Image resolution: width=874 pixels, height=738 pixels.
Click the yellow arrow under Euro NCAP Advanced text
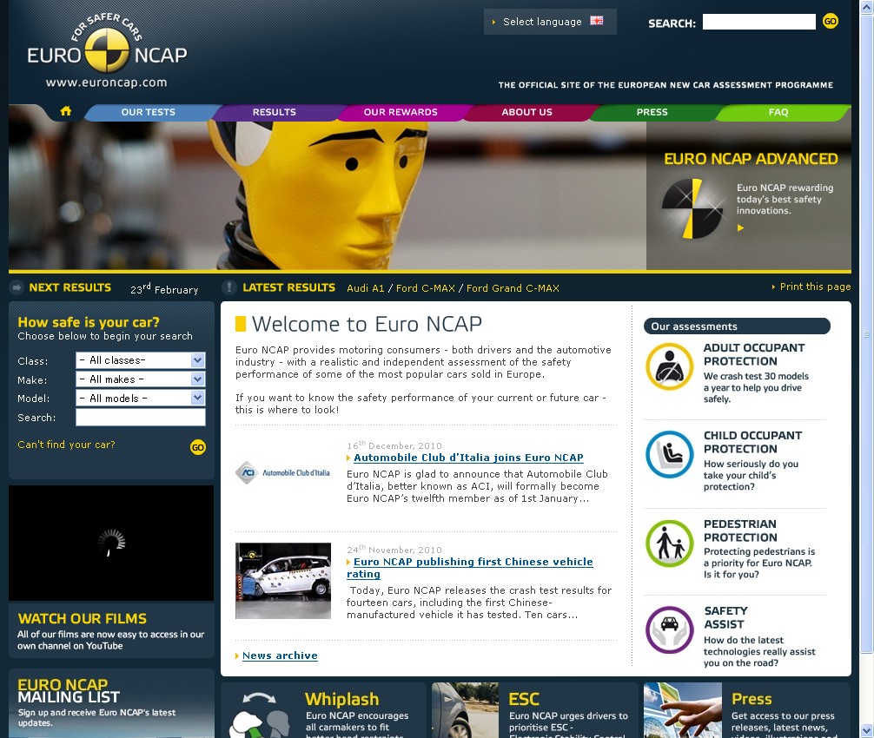tap(740, 227)
